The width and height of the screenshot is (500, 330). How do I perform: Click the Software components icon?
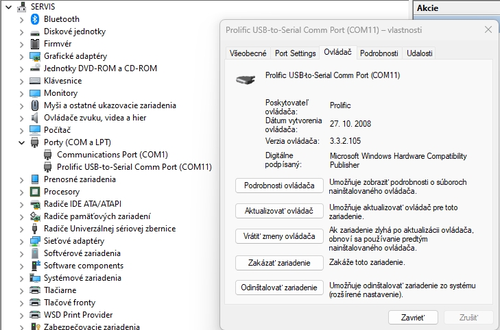[36, 266]
